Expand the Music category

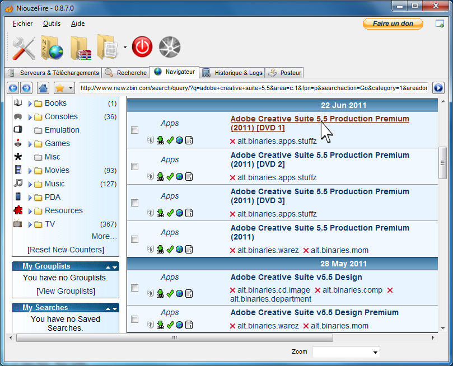(x=30, y=184)
